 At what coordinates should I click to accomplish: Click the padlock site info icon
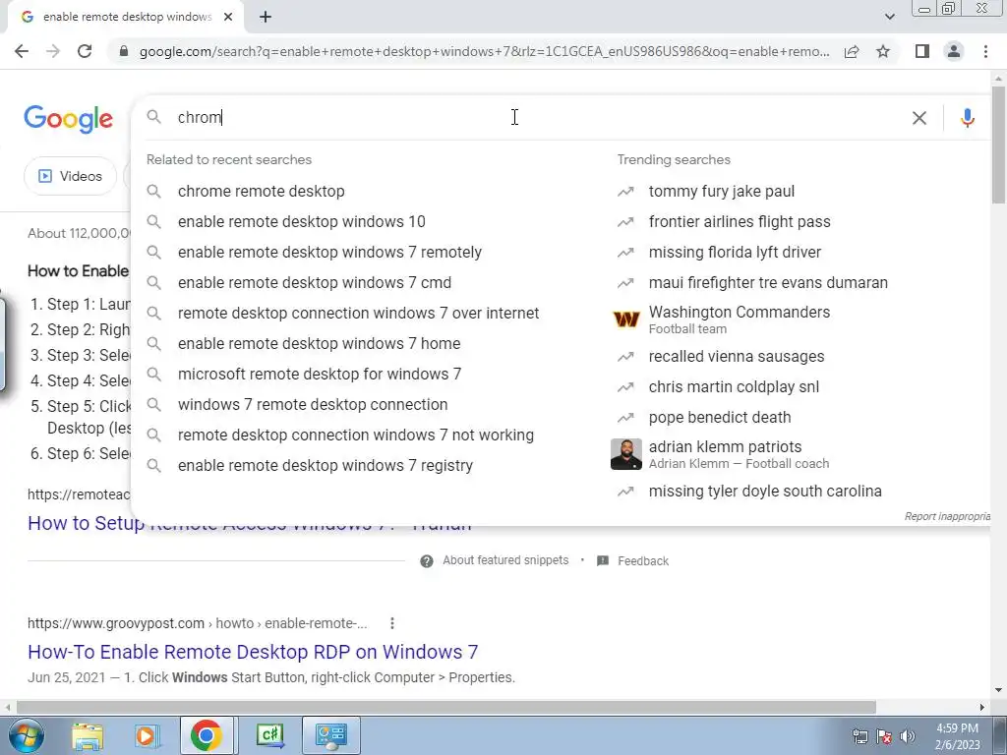click(124, 51)
